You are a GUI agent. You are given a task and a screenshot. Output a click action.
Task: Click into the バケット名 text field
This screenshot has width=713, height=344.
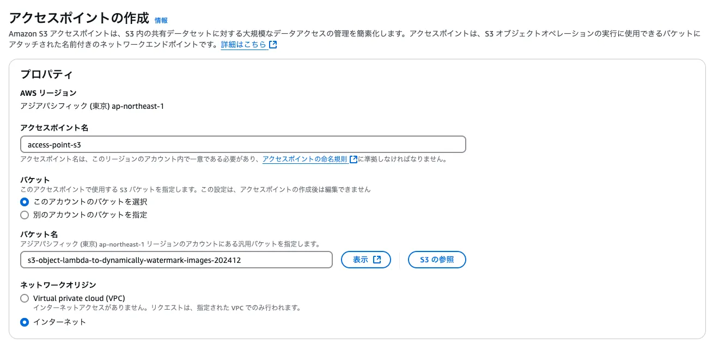(176, 260)
